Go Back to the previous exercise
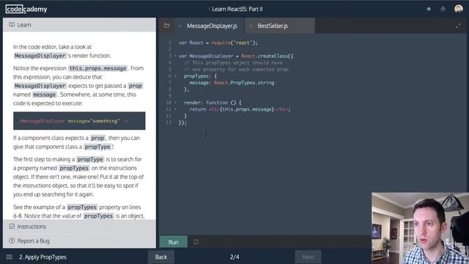This screenshot has width=469, height=264. 161,257
